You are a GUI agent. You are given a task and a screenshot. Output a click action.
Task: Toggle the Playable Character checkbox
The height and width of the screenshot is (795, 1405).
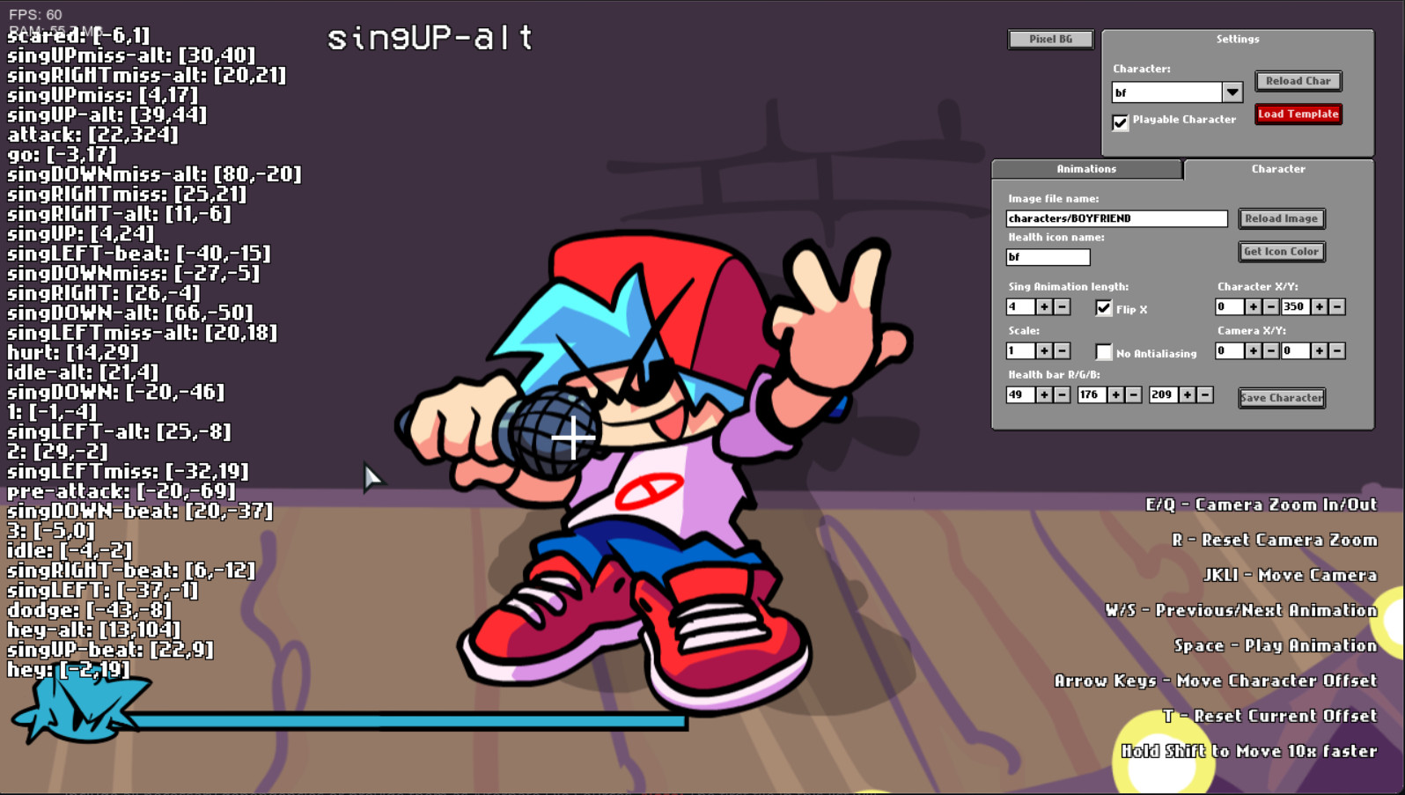[1120, 121]
